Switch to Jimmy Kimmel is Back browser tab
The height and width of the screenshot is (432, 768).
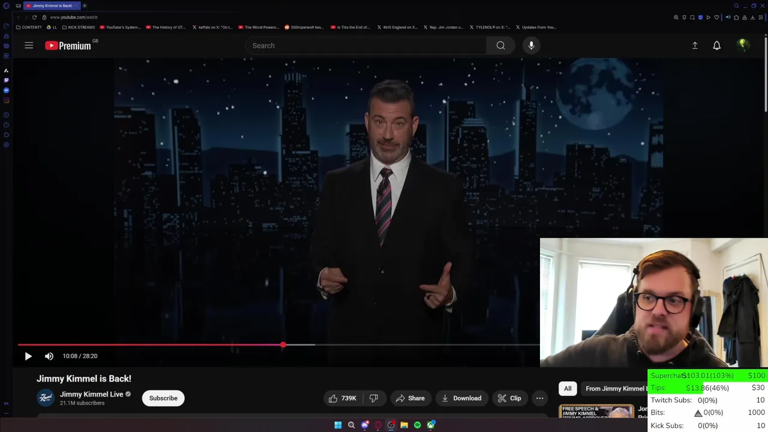[52, 5]
